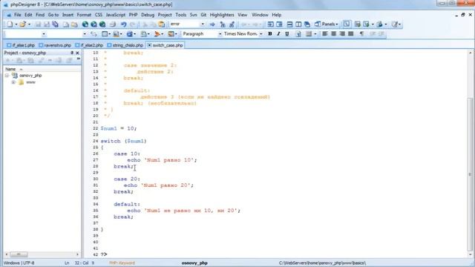The image size is (475, 267).
Task: Center align text
Action: pos(333,34)
